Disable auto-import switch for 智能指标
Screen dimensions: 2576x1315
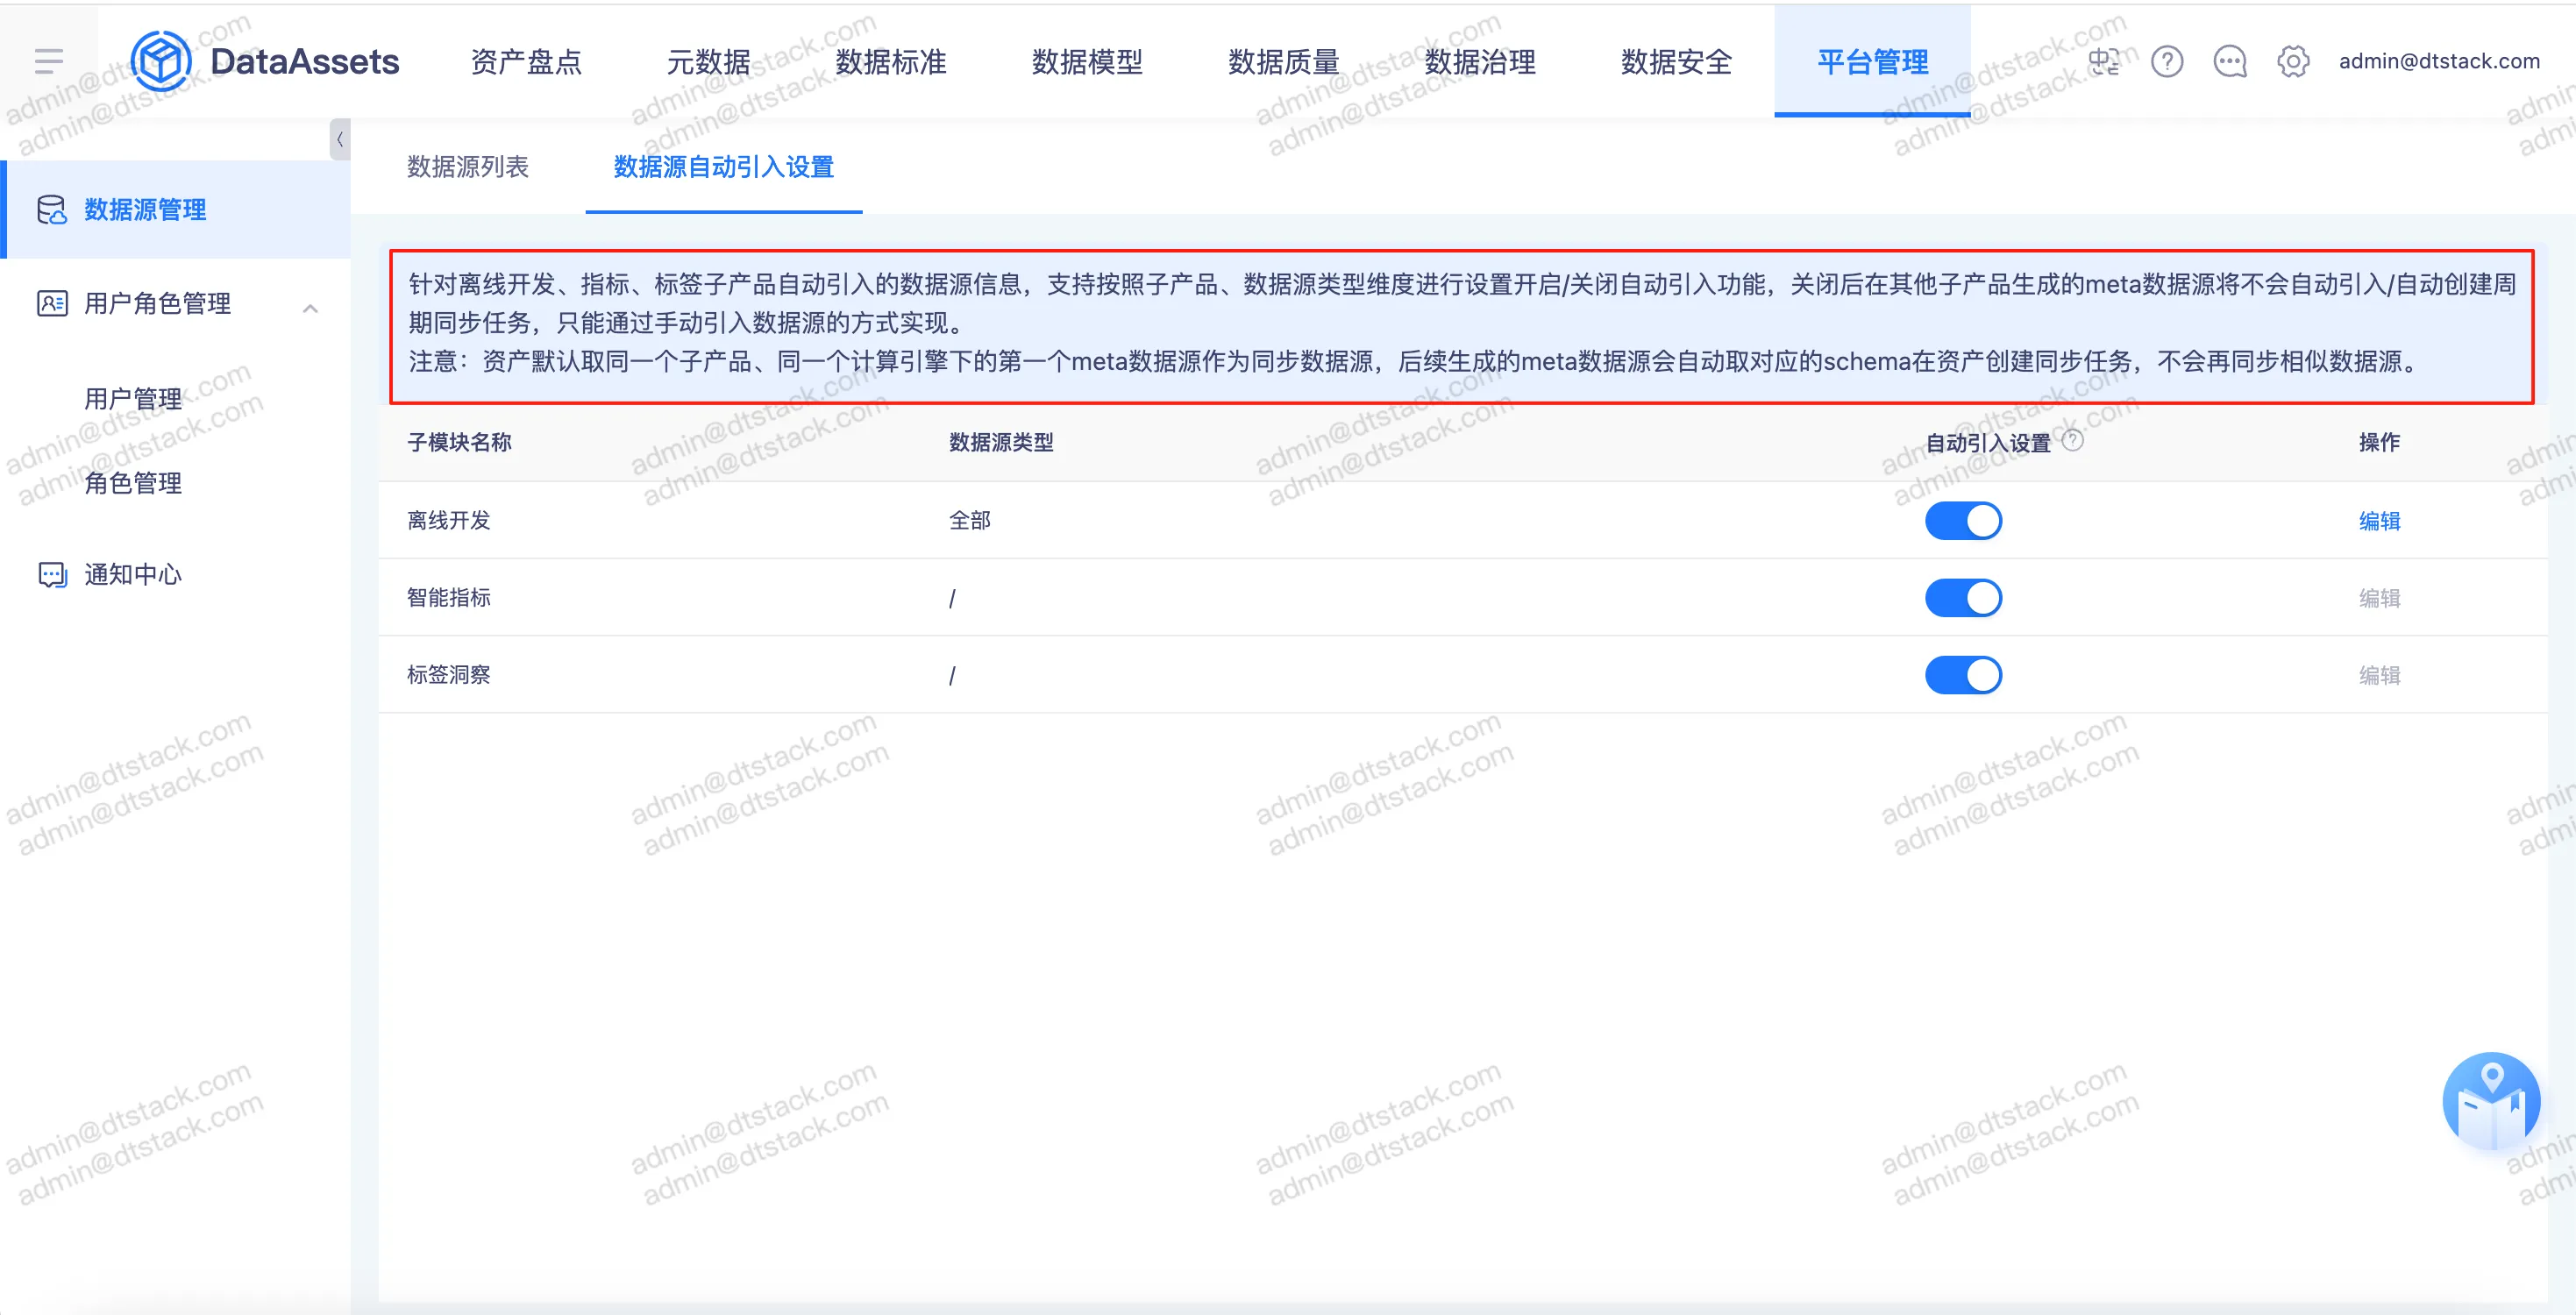tap(1962, 598)
